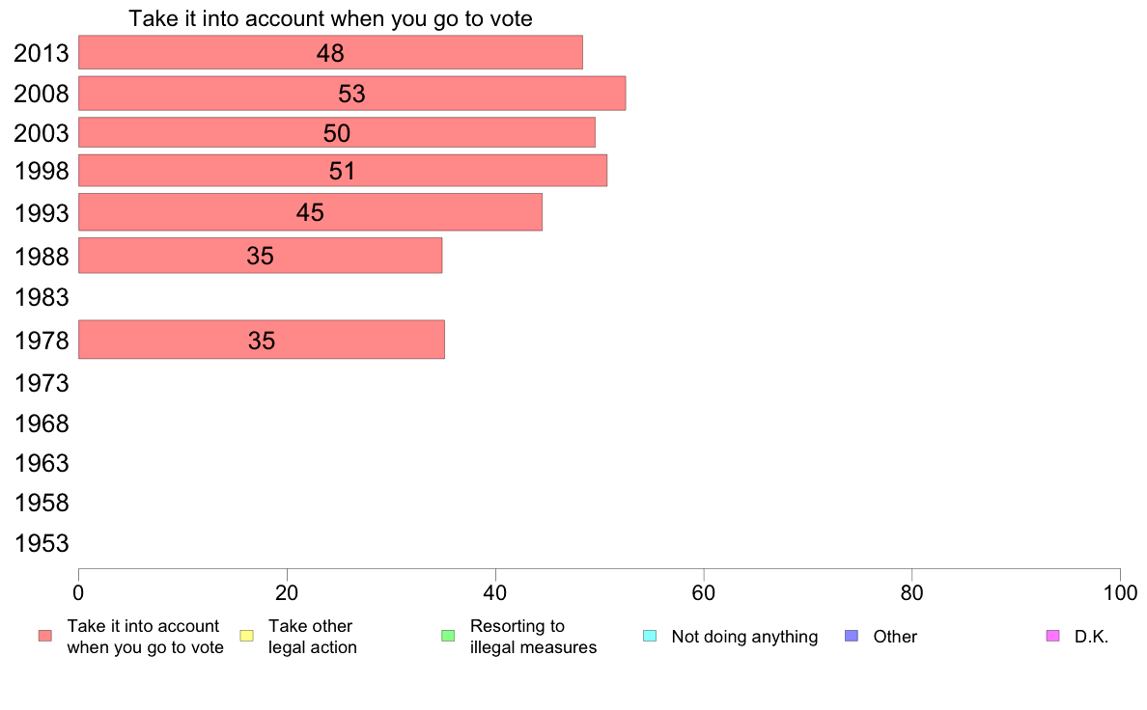Click the green Resorting to illegal measures swatch
This screenshot has width=1147, height=710.
click(448, 636)
